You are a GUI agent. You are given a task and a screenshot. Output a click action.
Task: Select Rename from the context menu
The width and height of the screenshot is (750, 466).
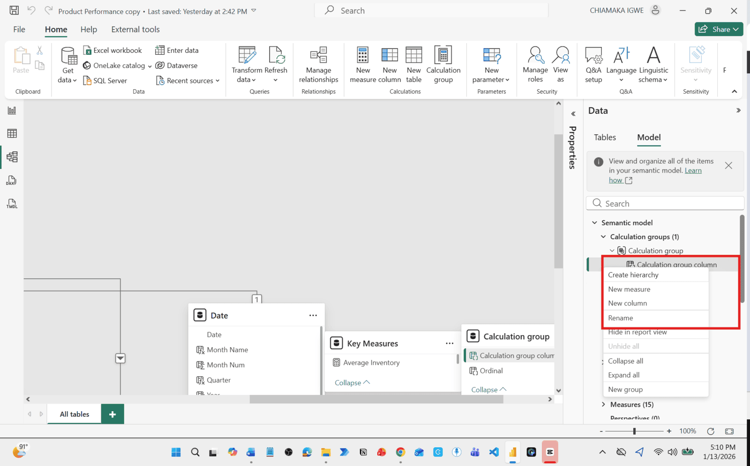point(621,318)
